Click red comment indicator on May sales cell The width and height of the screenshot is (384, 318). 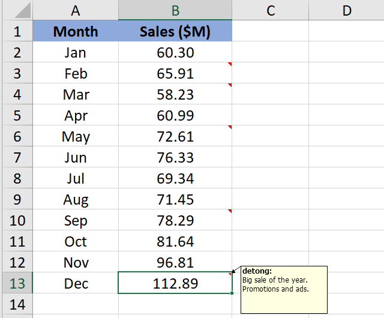pyautogui.click(x=230, y=127)
